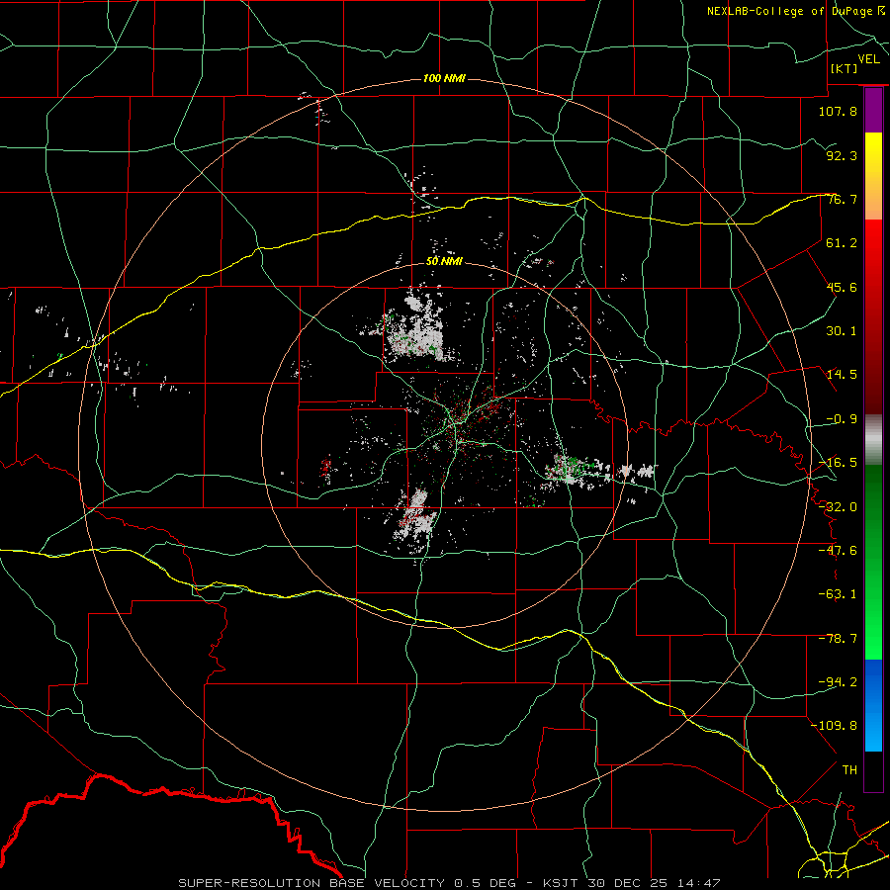Click the yellow-orange segment of the color bar
Image resolution: width=890 pixels, height=890 pixels.
[873, 176]
